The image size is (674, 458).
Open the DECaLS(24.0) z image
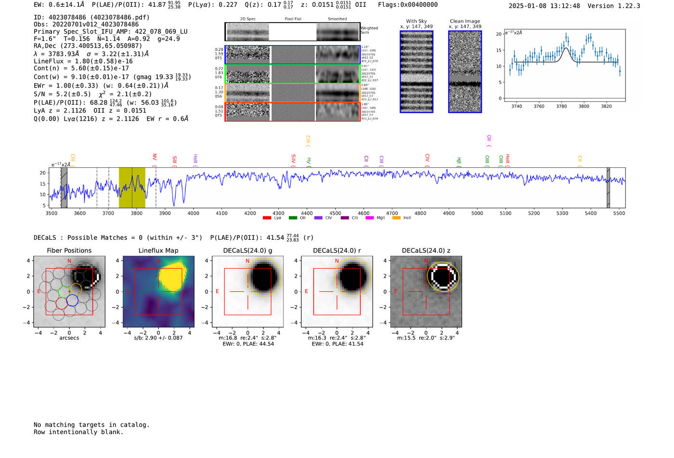[426, 291]
